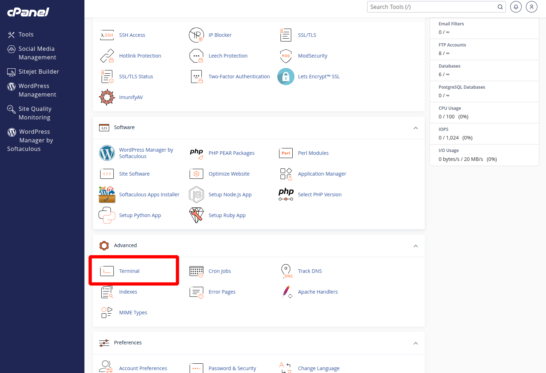Open the Leech Protection icon
The width and height of the screenshot is (546, 373).
196,56
